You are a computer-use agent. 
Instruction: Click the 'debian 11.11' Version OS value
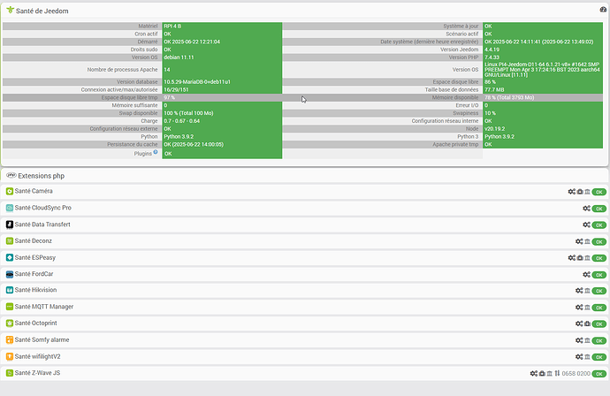tap(179, 57)
